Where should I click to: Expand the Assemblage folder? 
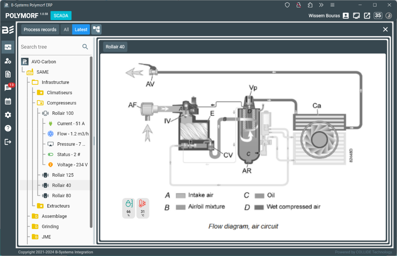(x=54, y=217)
